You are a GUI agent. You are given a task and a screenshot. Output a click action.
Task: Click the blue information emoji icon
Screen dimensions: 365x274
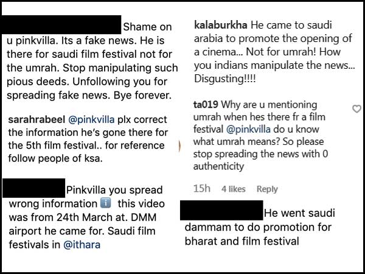click(x=105, y=203)
